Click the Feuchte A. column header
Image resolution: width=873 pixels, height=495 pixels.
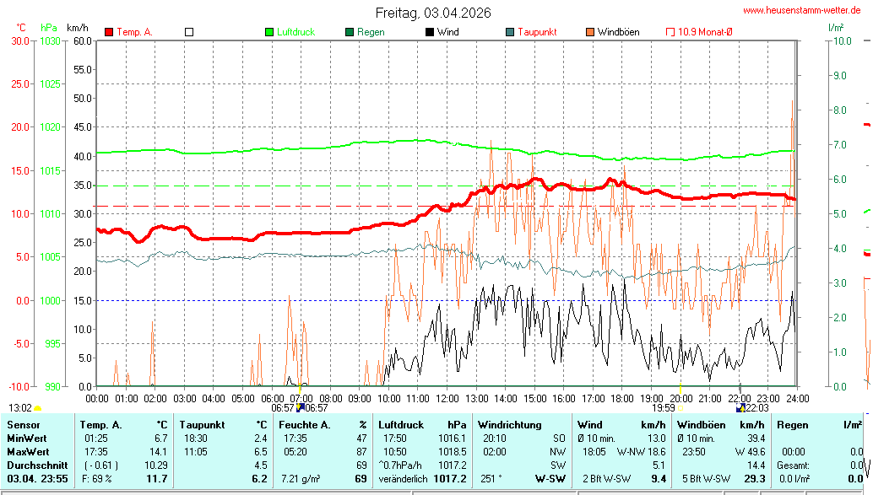pyautogui.click(x=323, y=425)
